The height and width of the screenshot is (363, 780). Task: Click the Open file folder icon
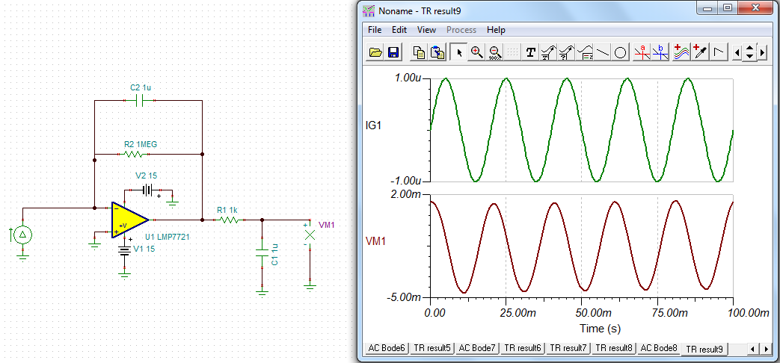[x=376, y=52]
